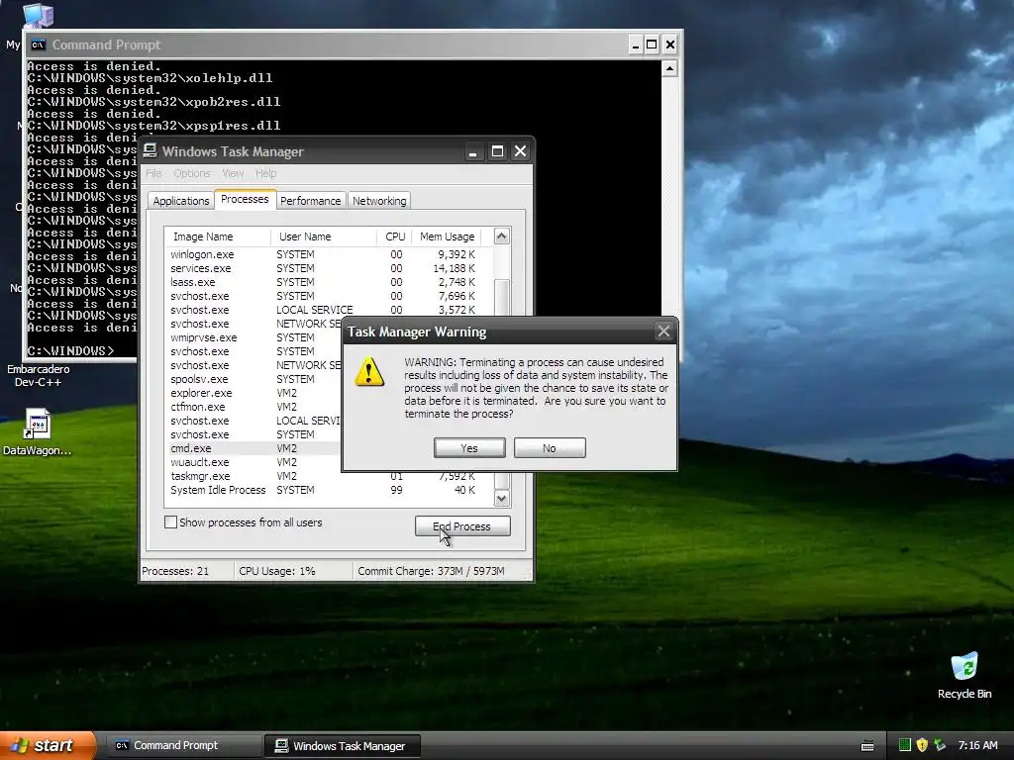1014x760 pixels.
Task: Select the explorer.exe process row
Action: pos(253,393)
